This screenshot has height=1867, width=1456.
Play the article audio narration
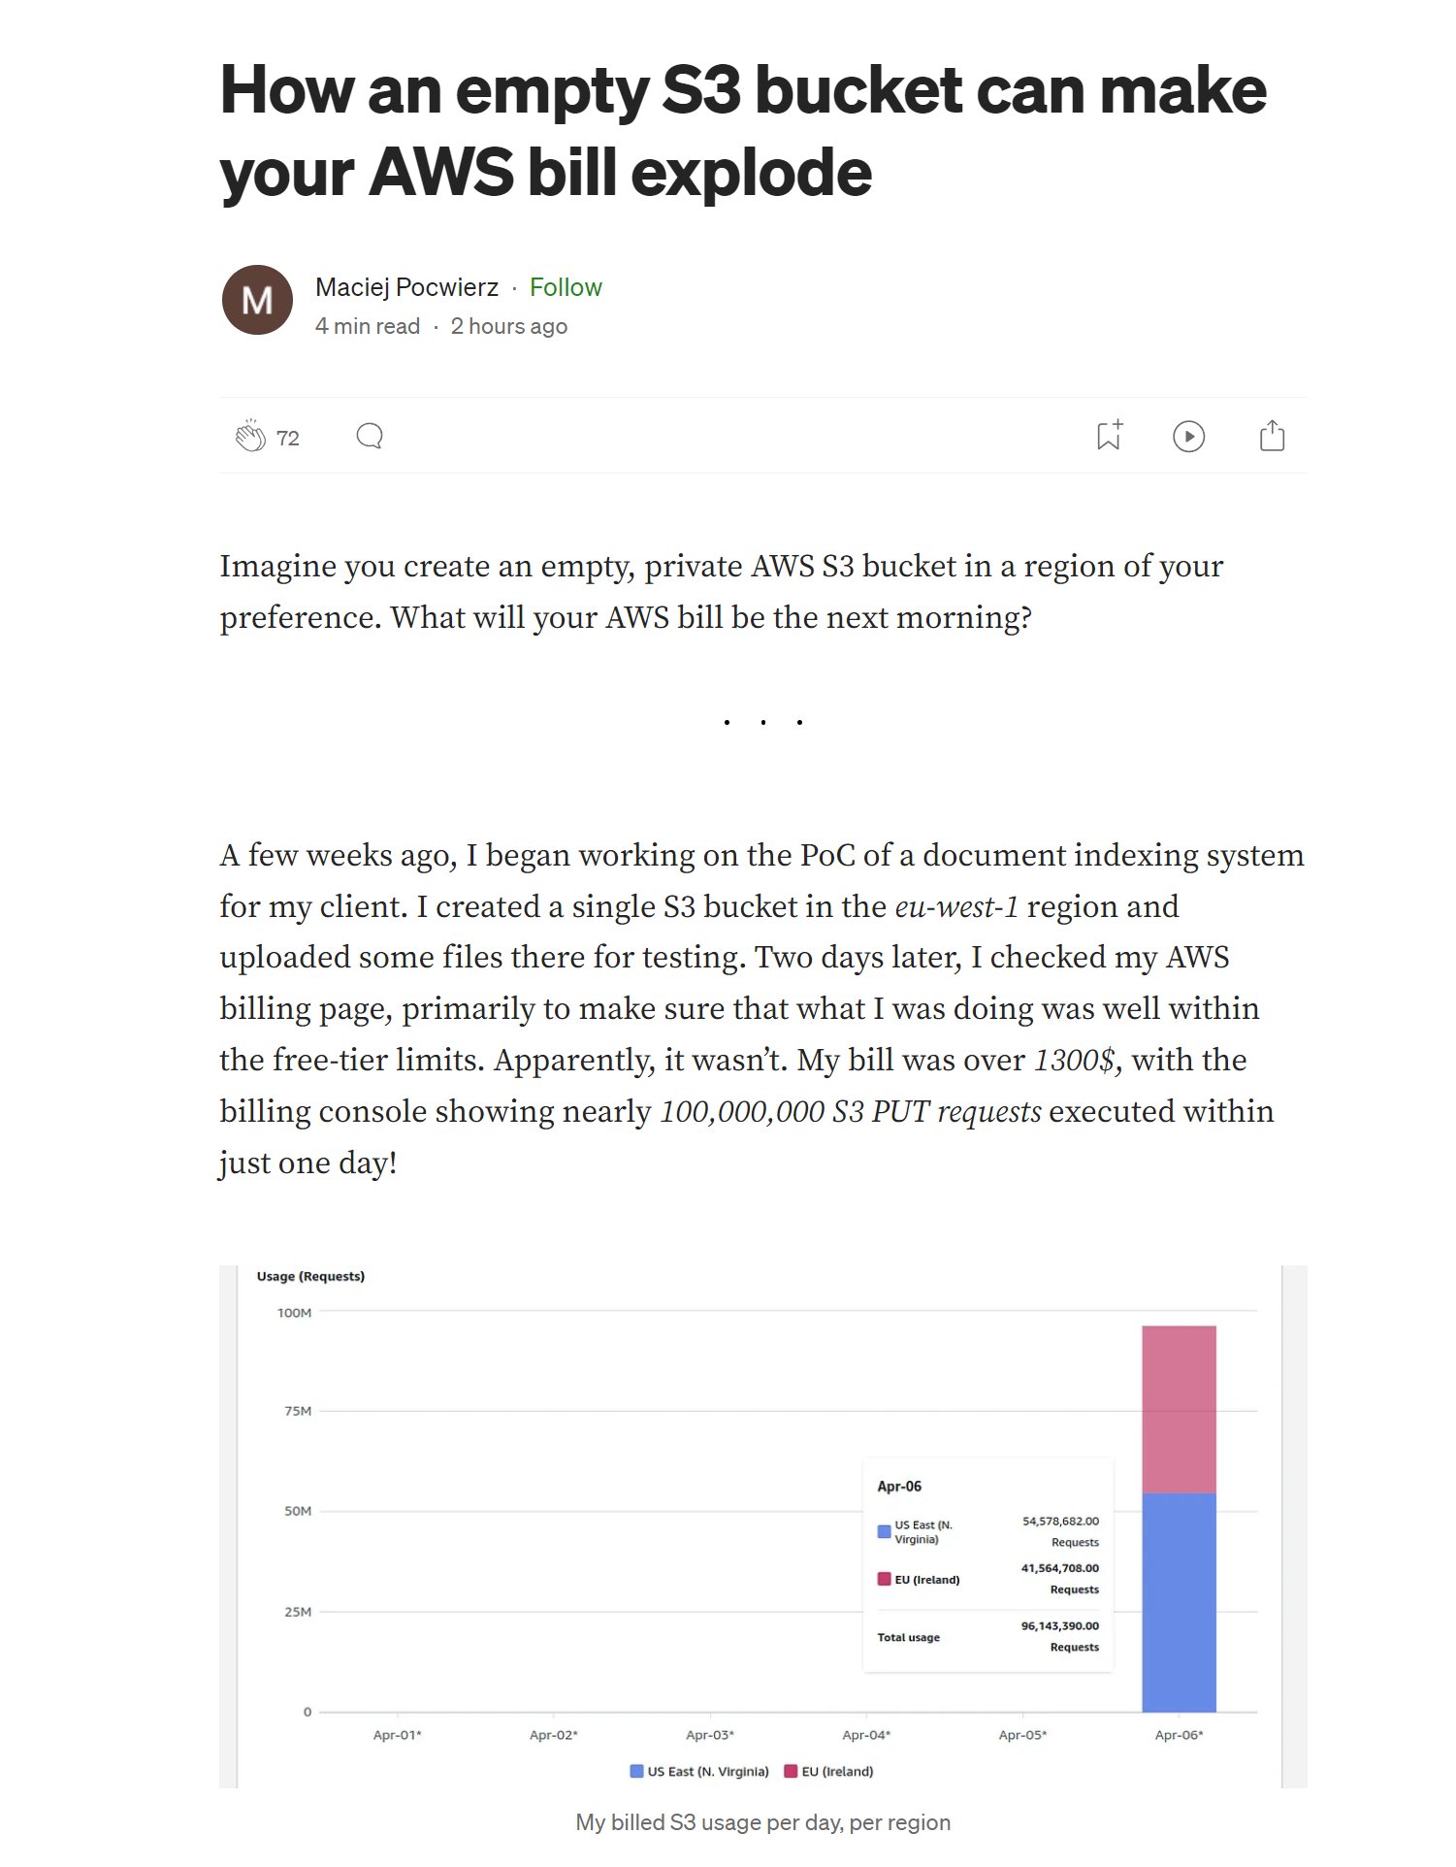pos(1188,437)
